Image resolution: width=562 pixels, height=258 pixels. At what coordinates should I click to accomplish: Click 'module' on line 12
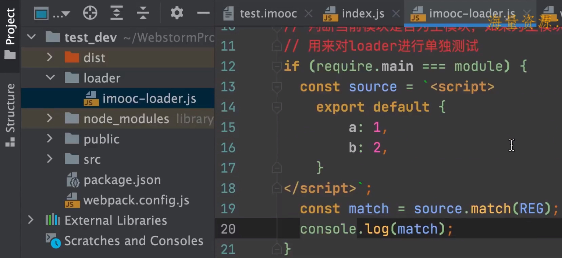(x=479, y=67)
